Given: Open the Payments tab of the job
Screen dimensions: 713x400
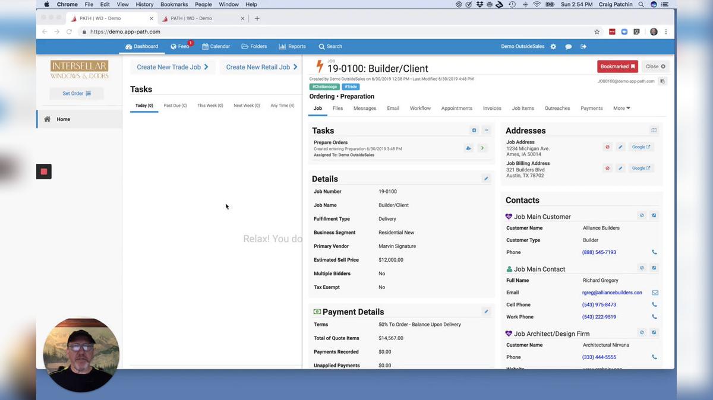Looking at the screenshot, I should 591,109.
